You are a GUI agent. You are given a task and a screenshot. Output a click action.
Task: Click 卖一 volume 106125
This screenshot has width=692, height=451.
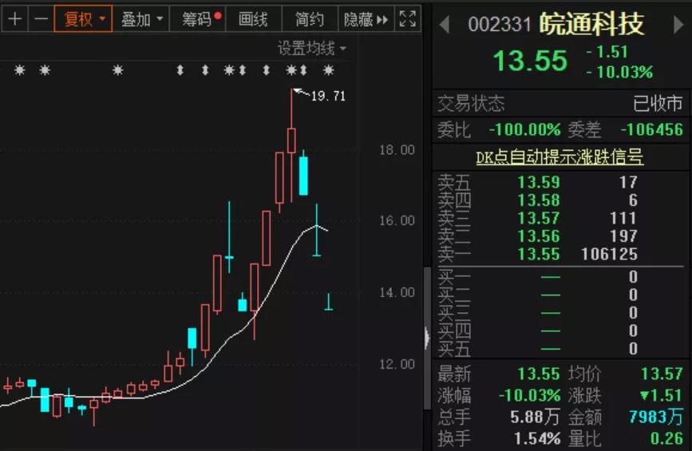[610, 254]
